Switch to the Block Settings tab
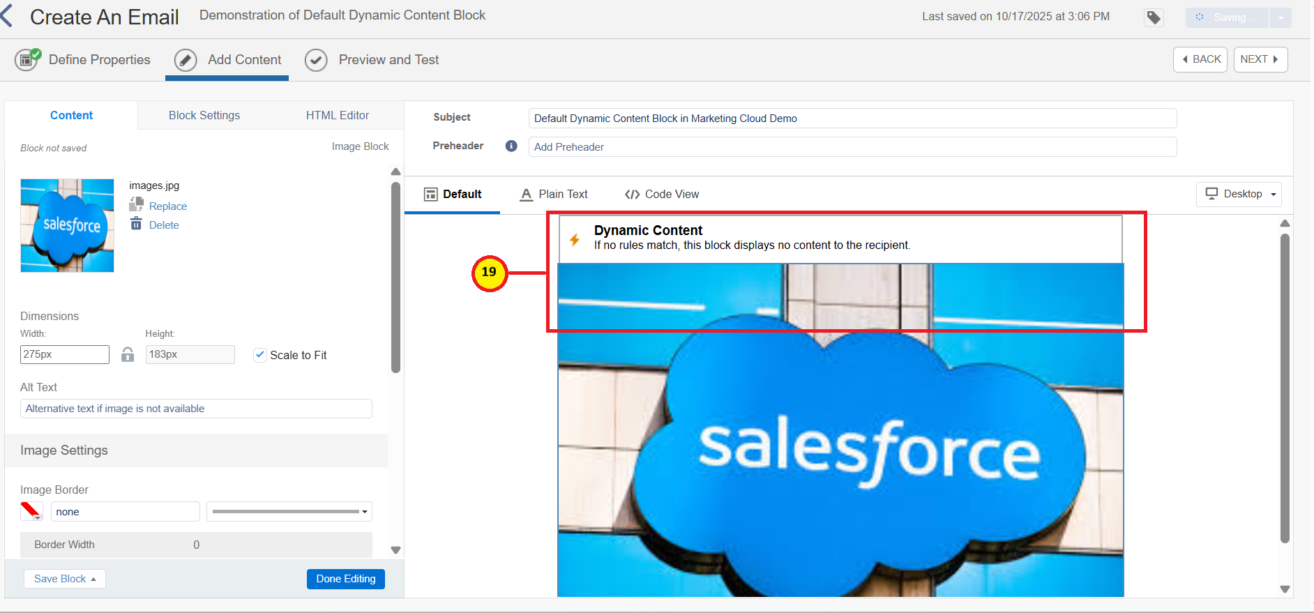The image size is (1314, 613). (204, 115)
